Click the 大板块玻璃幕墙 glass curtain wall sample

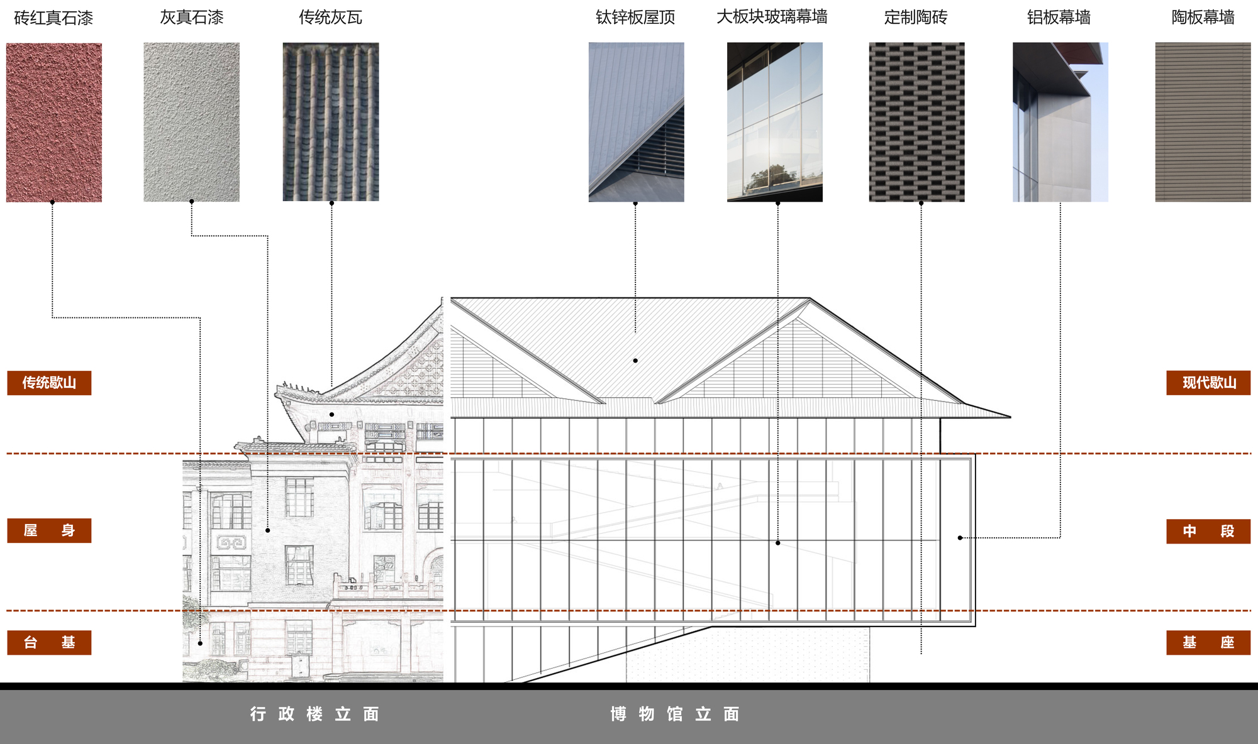(777, 121)
